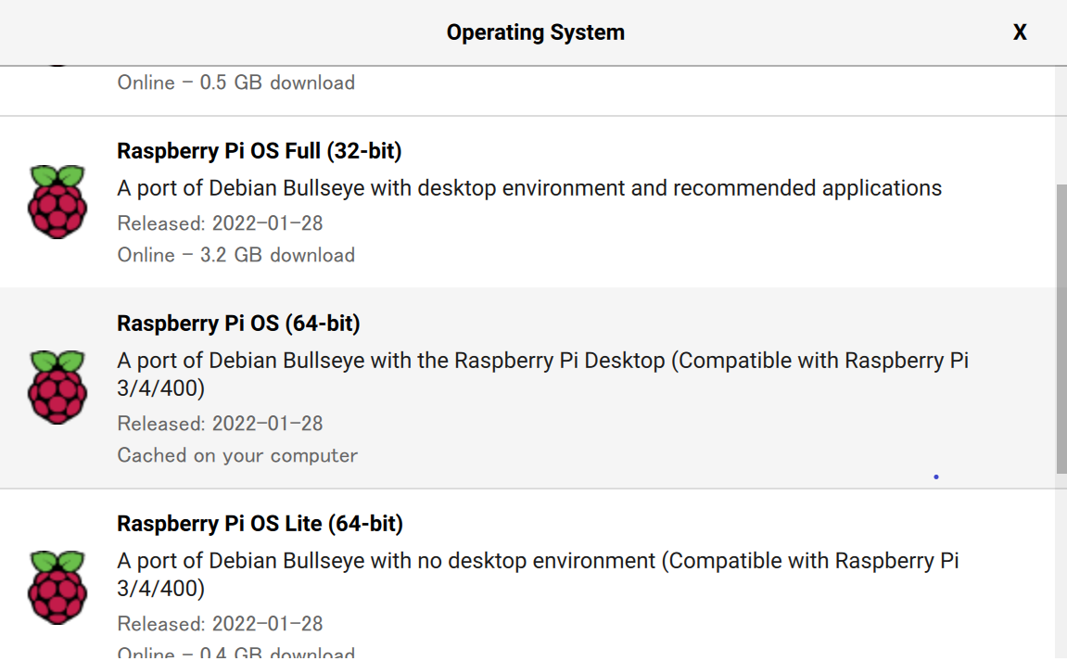Pick the Raspberry Pi OS Lite (64-bit) title
The width and height of the screenshot is (1067, 661).
click(x=260, y=524)
